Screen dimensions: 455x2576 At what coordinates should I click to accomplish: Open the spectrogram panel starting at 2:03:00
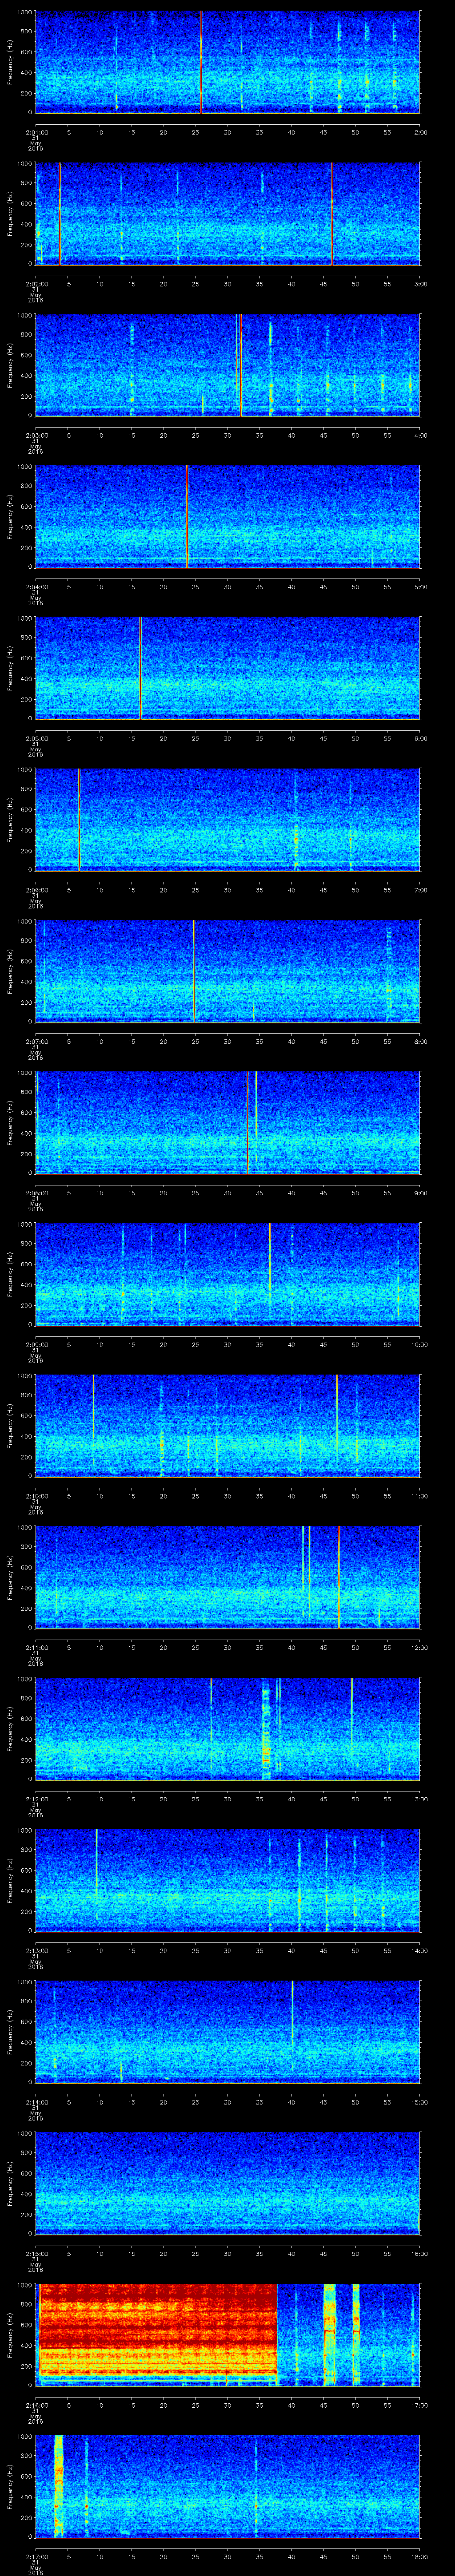pos(228,365)
